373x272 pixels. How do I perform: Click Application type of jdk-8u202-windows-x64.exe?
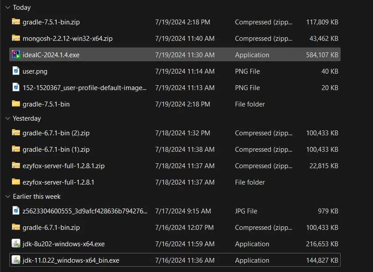click(x=252, y=244)
